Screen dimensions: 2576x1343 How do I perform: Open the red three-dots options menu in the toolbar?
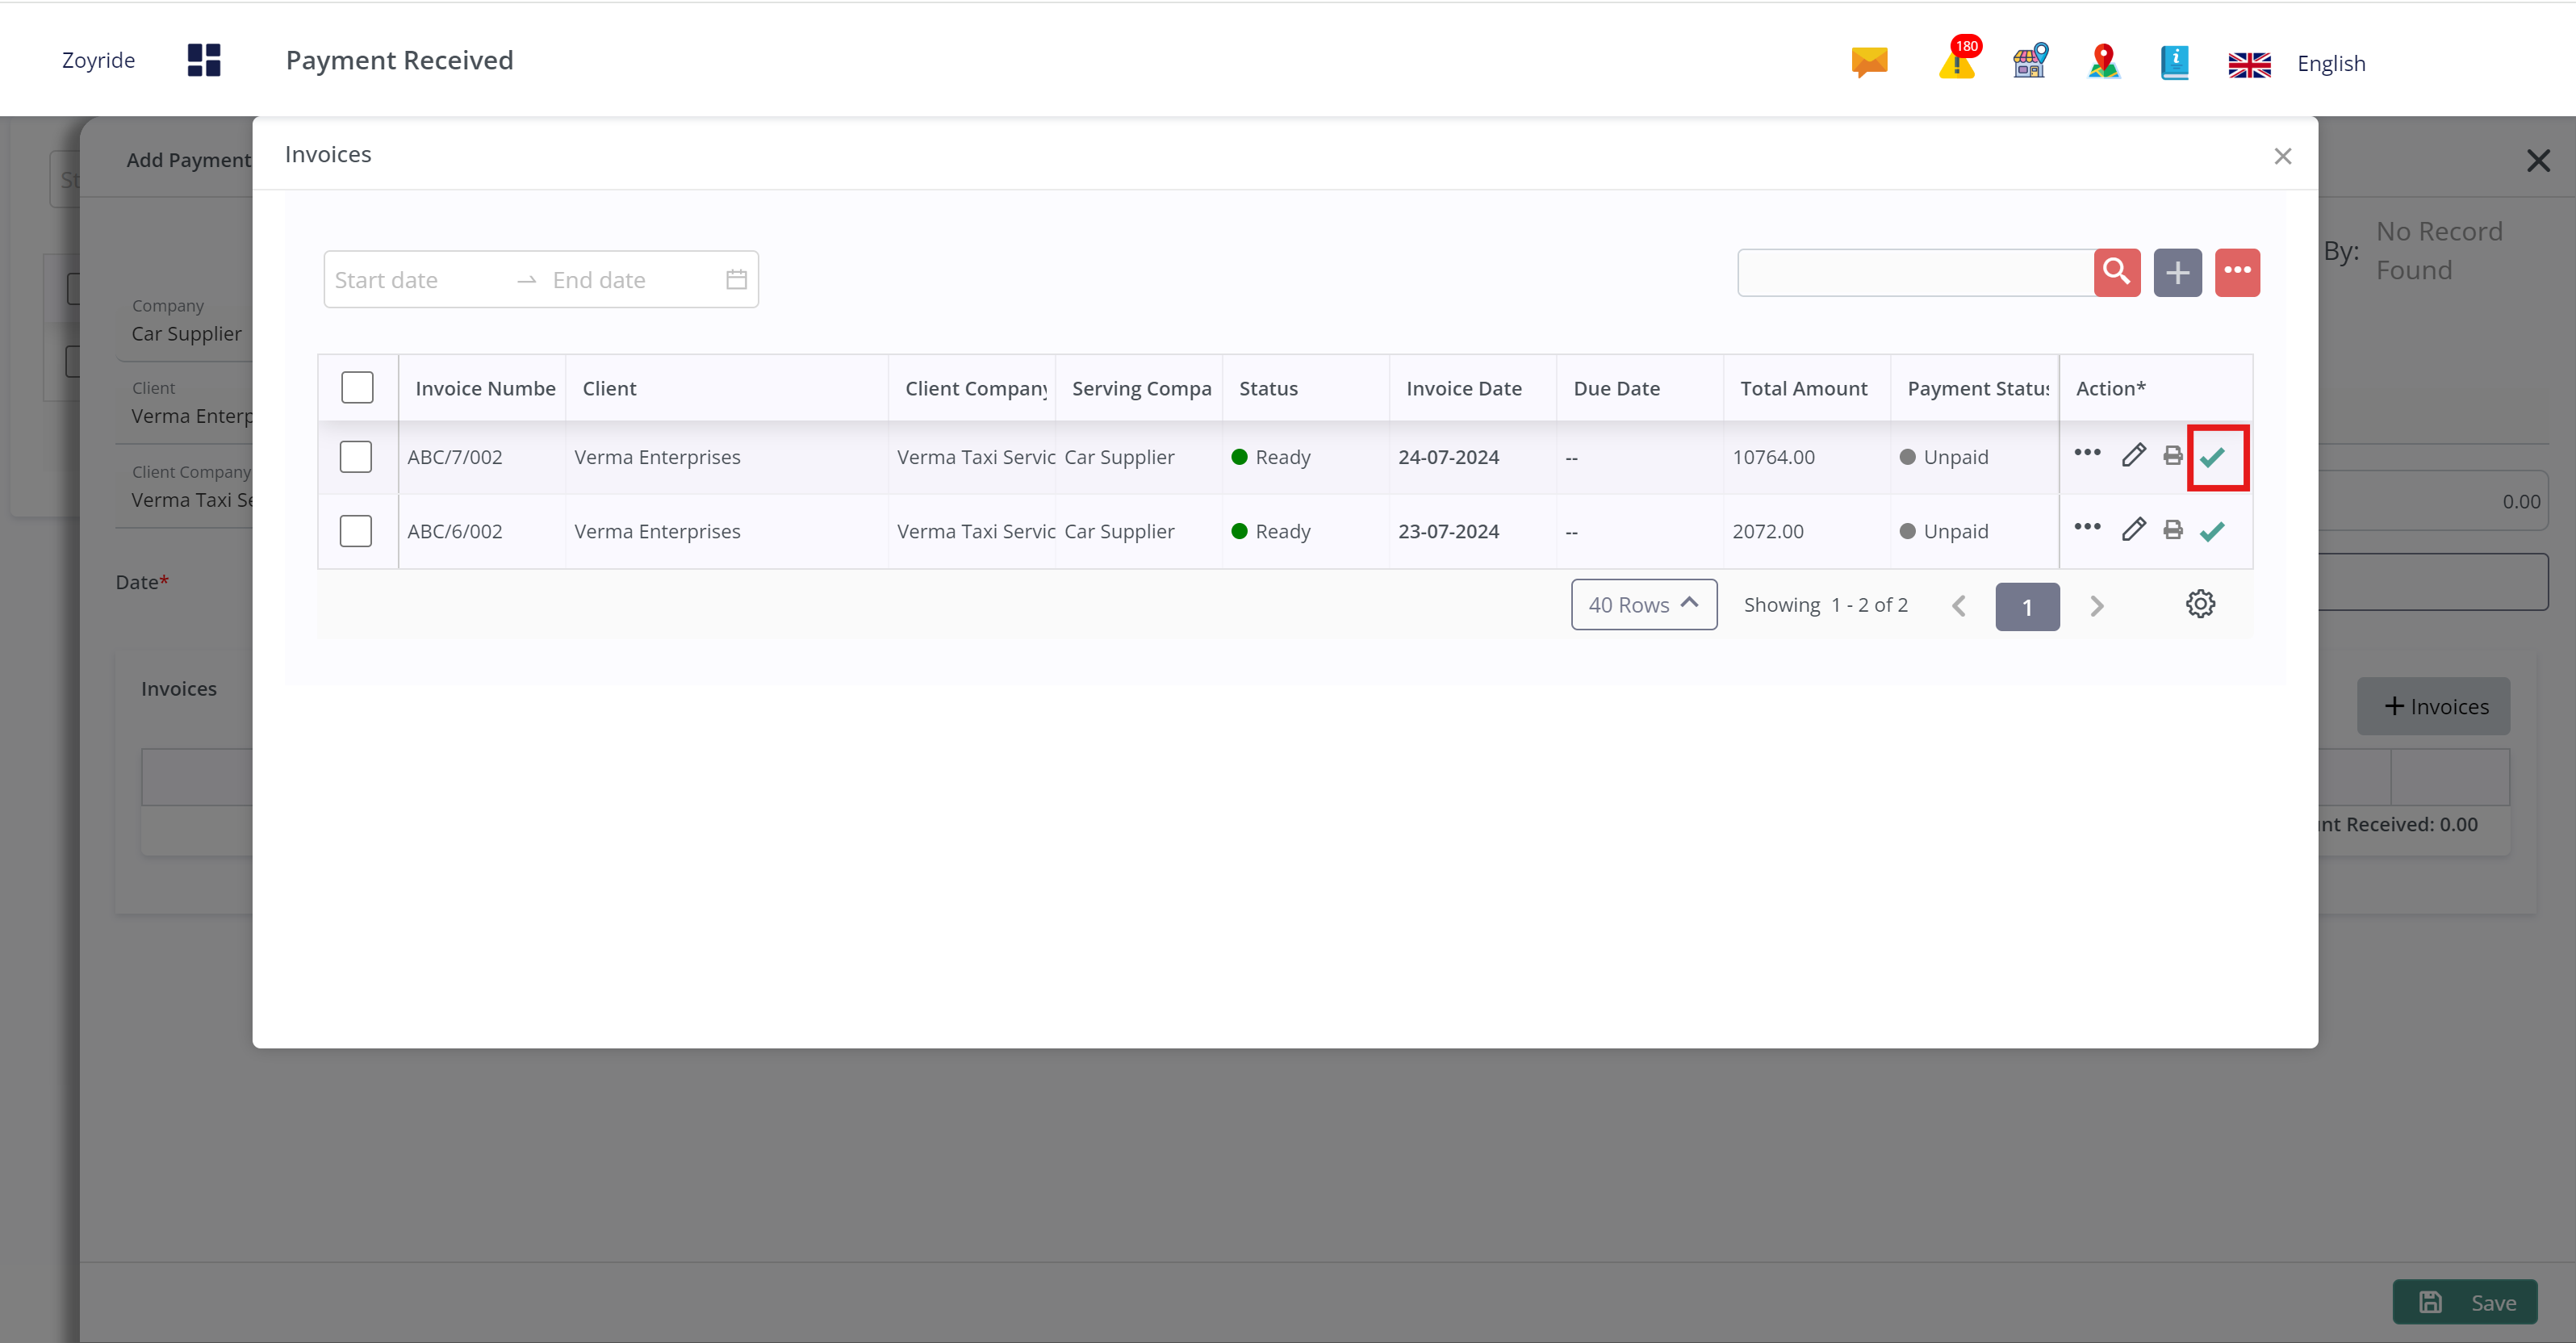click(2237, 272)
